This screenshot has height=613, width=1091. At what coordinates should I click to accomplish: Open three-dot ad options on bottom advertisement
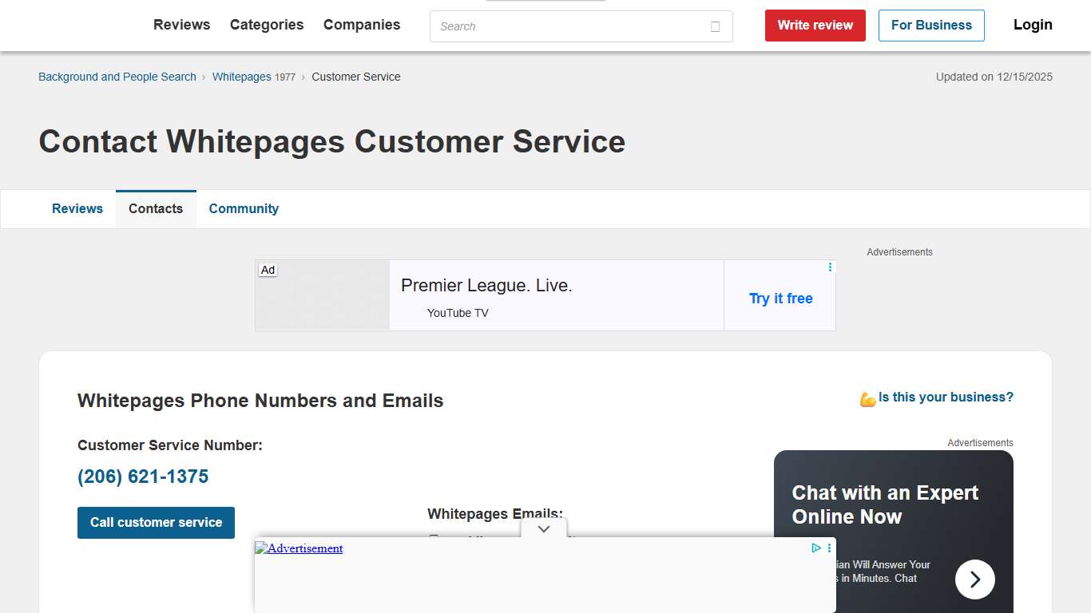pos(828,548)
